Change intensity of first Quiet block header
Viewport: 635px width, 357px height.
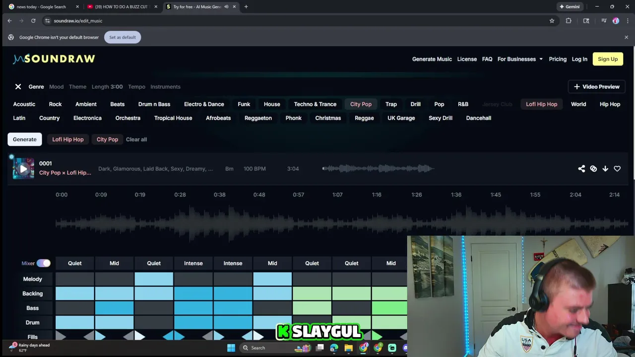point(74,263)
